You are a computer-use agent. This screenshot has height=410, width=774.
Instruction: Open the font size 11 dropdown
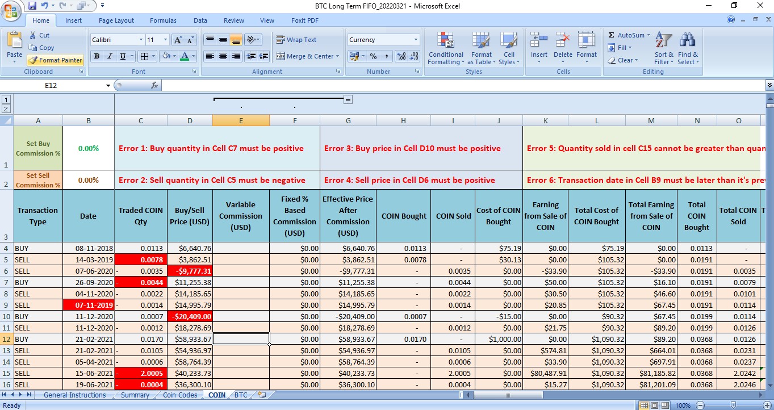pyautogui.click(x=166, y=40)
